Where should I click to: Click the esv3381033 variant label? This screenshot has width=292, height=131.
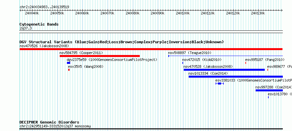(x=254, y=80)
